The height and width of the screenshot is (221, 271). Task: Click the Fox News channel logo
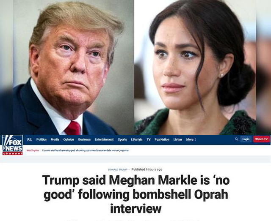tap(12, 145)
